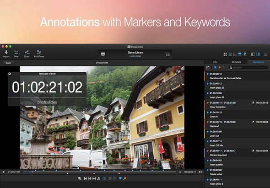Close the Timecode Viewer overlay
The width and height of the screenshot is (270, 188).
[10, 74]
